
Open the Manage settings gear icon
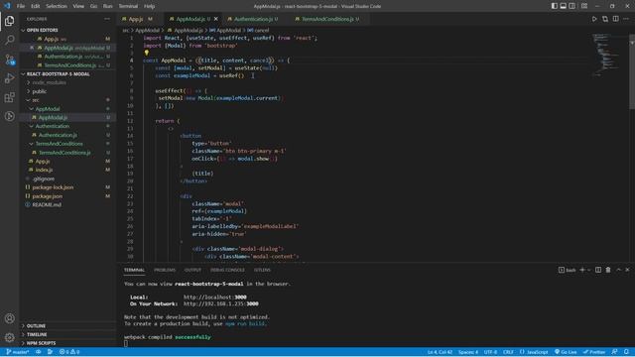point(9,337)
